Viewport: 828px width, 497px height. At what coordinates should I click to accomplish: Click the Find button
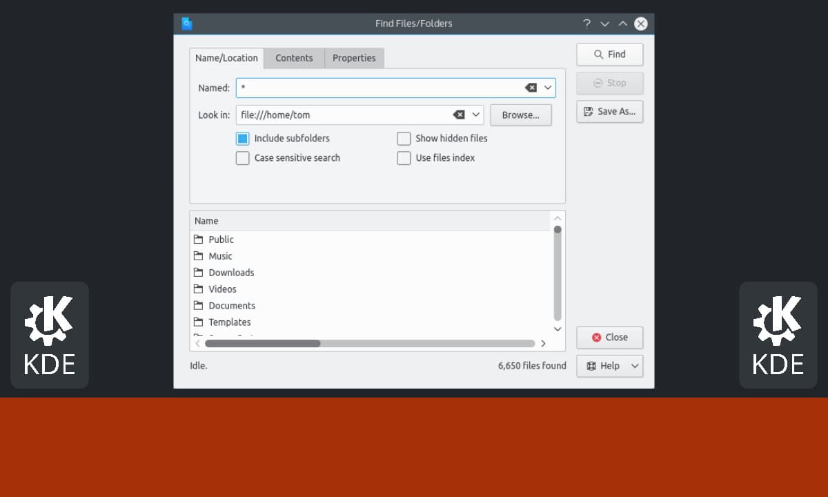pyautogui.click(x=609, y=55)
